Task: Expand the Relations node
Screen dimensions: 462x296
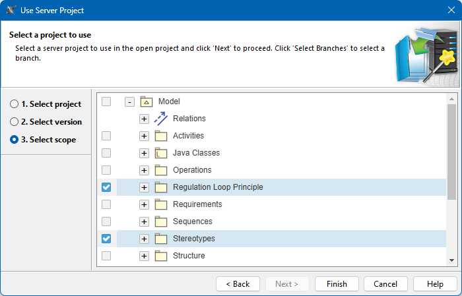Action: (144, 119)
